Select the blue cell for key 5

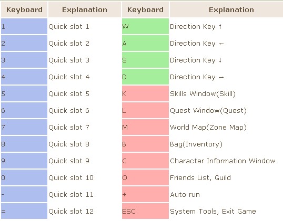tap(24, 93)
